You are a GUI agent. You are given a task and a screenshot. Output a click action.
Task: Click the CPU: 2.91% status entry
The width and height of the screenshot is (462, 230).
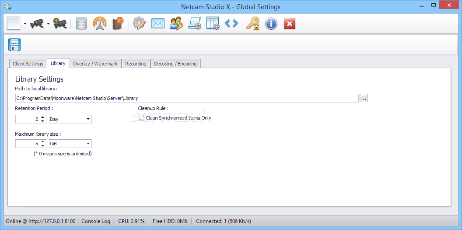131,221
